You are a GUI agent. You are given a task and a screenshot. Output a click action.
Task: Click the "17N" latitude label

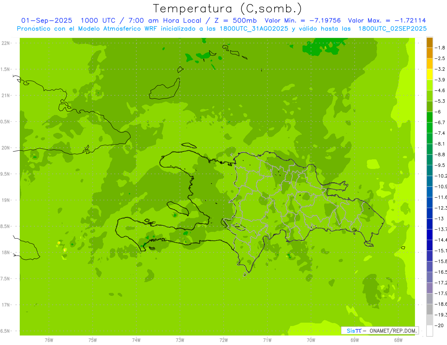[5, 305]
